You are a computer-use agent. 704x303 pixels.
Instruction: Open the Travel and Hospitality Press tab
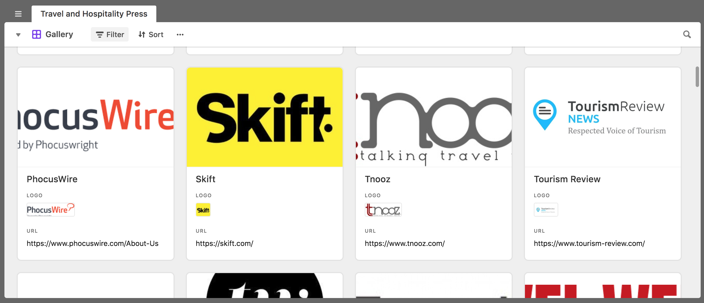94,14
